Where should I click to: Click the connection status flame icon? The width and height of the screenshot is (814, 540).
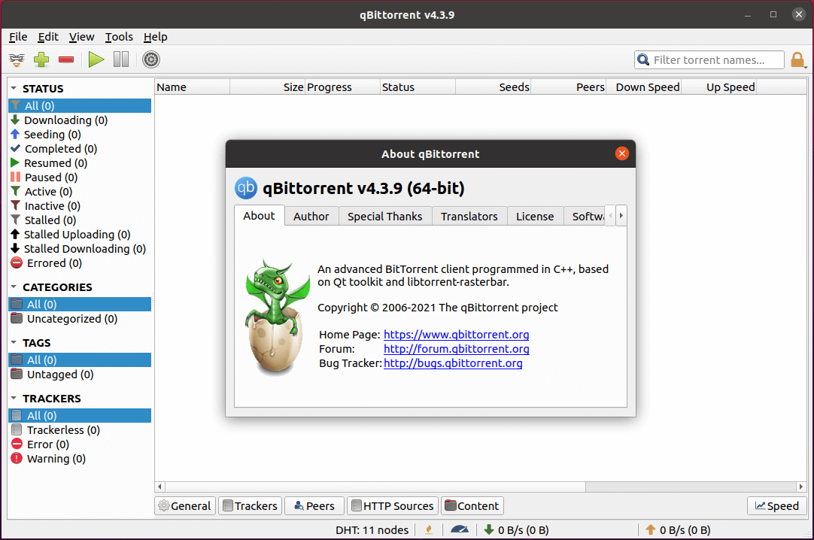point(429,529)
